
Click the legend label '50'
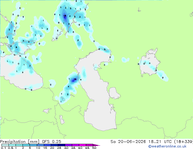[94, 148]
